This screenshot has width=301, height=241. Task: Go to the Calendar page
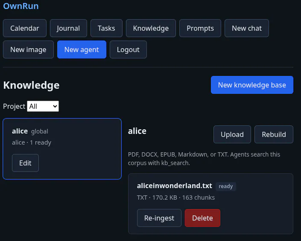tap(25, 28)
